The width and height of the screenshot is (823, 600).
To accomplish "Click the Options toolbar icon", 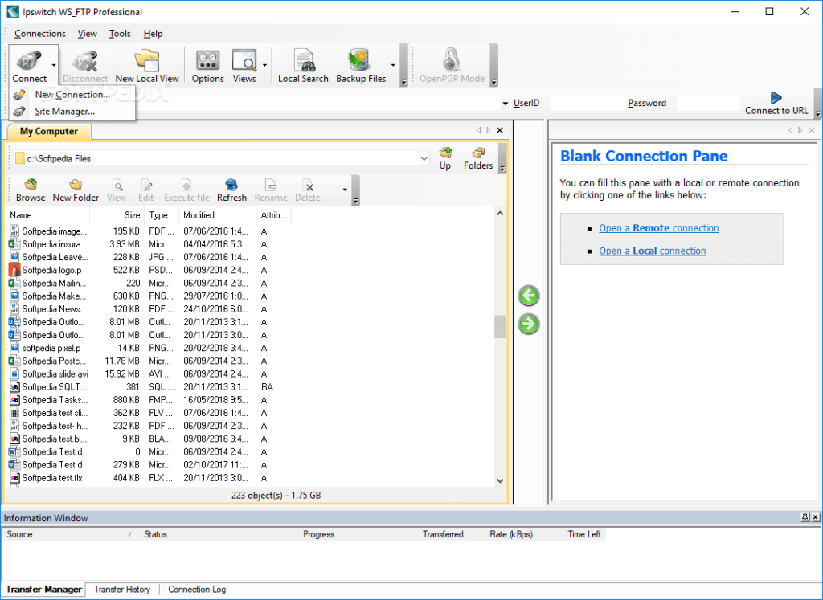I will [207, 65].
